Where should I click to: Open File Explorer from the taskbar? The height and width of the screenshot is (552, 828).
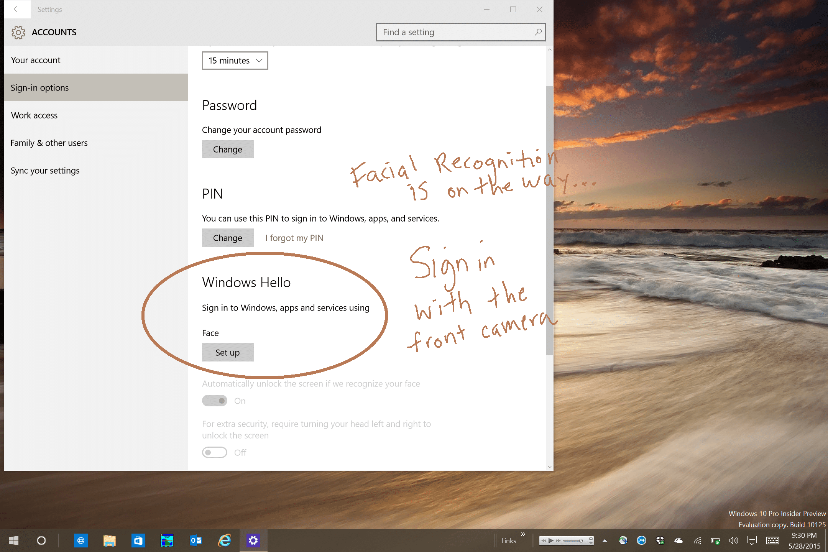point(110,540)
